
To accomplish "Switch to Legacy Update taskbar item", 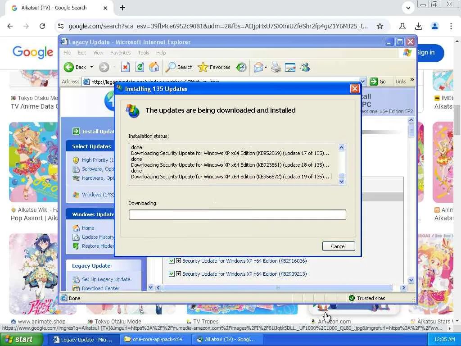I will click(x=83, y=340).
